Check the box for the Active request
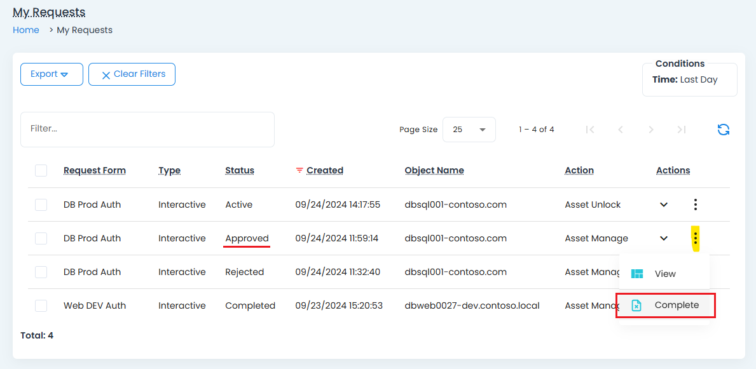The width and height of the screenshot is (756, 369). [41, 205]
